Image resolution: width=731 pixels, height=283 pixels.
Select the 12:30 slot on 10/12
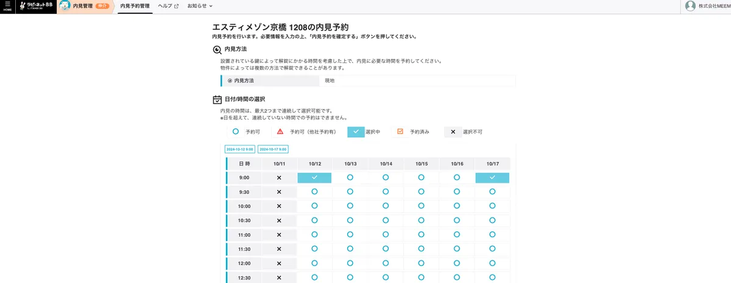pyautogui.click(x=314, y=278)
